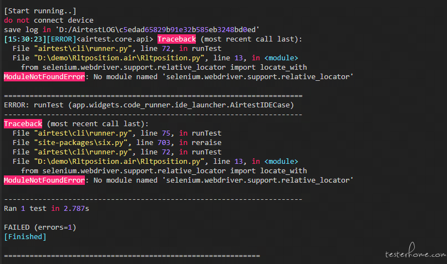This screenshot has width=447, height=264.
Task: Click the '[Finished]' status text
Action: coord(25,237)
